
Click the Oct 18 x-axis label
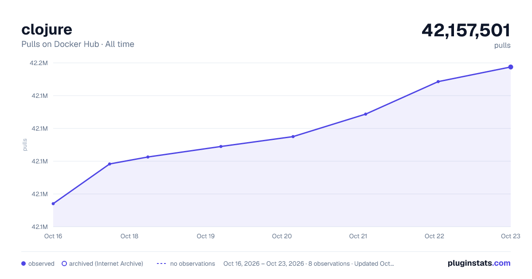click(129, 236)
